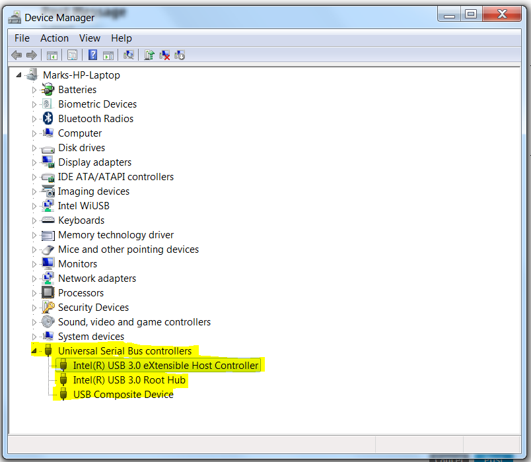This screenshot has height=462, width=531.
Task: Click the Disable device down-arrow icon
Action: coord(180,55)
